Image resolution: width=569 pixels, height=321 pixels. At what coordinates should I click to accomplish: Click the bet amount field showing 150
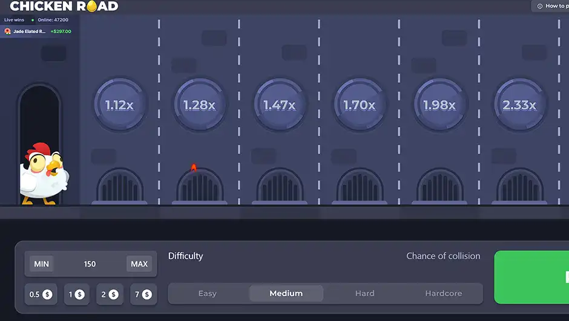[x=90, y=264]
